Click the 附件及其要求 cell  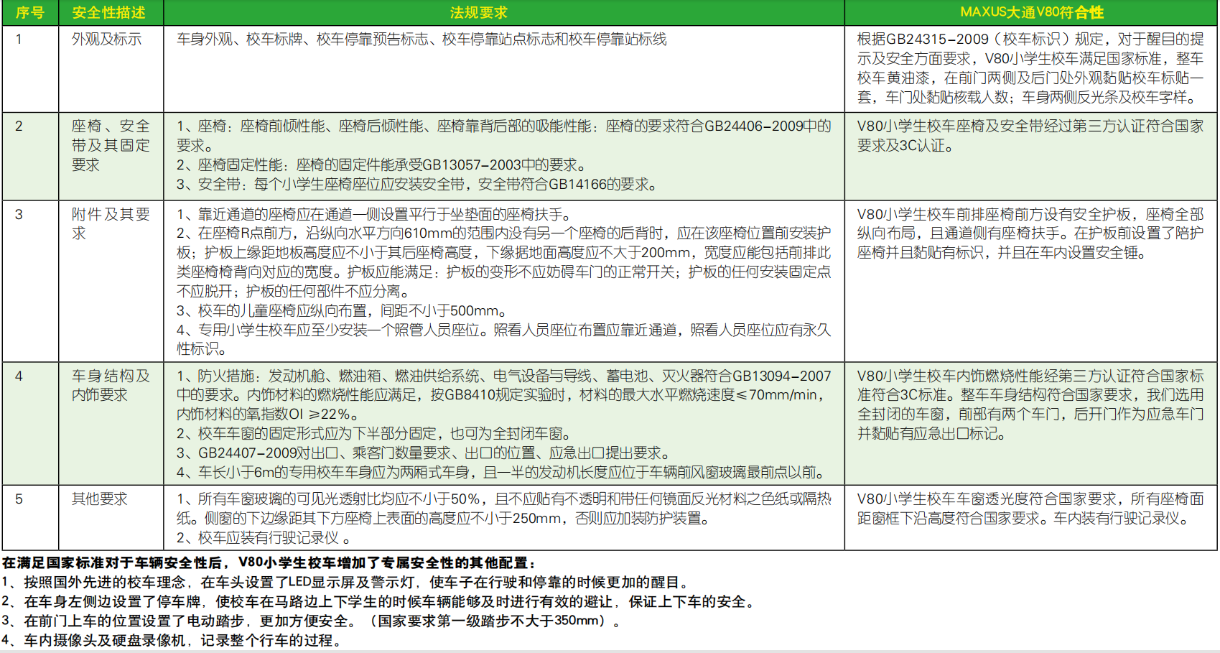[111, 223]
